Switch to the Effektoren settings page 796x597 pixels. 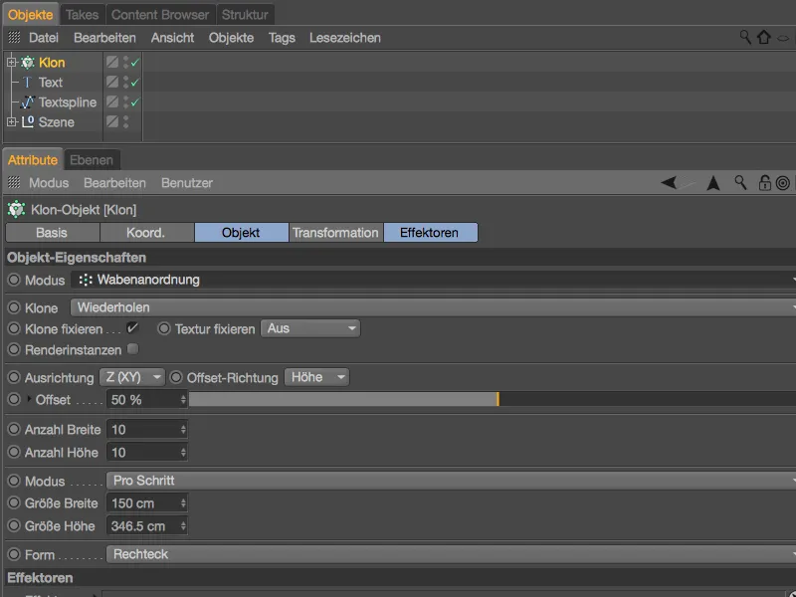tap(432, 231)
